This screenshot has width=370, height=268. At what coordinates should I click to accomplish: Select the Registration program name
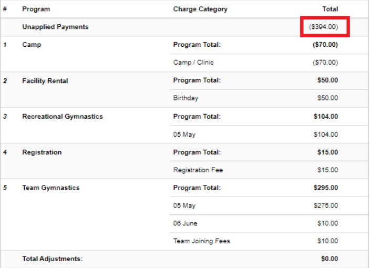(x=42, y=152)
